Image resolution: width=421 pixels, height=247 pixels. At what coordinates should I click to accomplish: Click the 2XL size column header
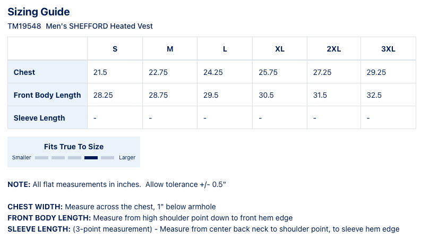(x=334, y=49)
